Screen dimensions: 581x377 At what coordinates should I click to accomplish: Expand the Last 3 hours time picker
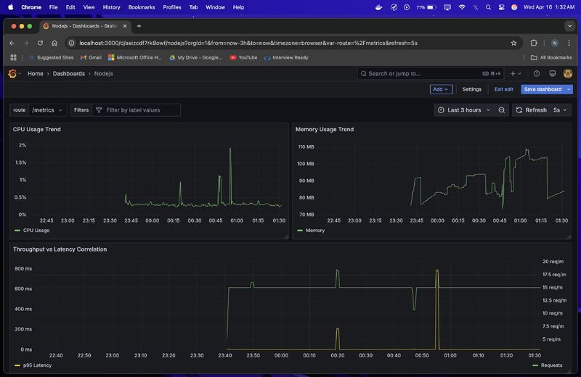point(464,110)
